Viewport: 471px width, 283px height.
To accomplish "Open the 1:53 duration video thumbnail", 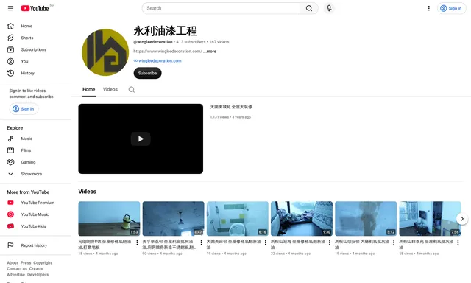I will click(x=109, y=219).
